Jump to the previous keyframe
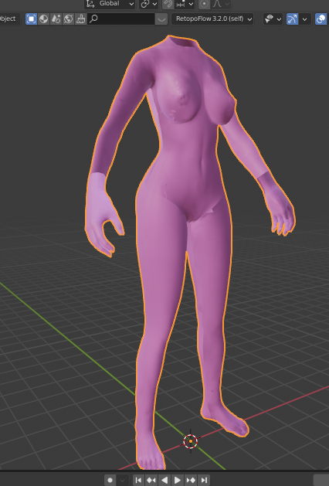329x486 pixels. [151, 480]
